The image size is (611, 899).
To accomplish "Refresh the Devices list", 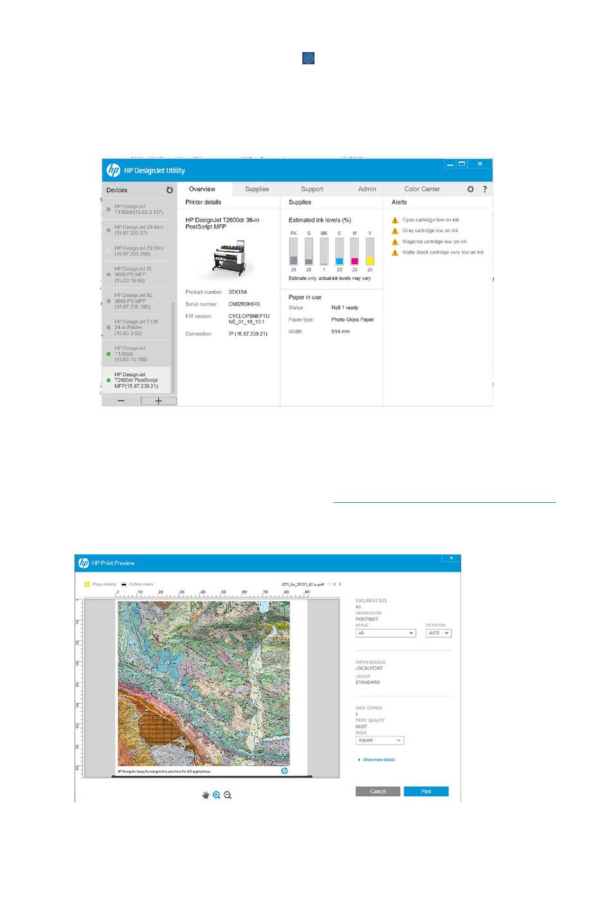I will 170,190.
